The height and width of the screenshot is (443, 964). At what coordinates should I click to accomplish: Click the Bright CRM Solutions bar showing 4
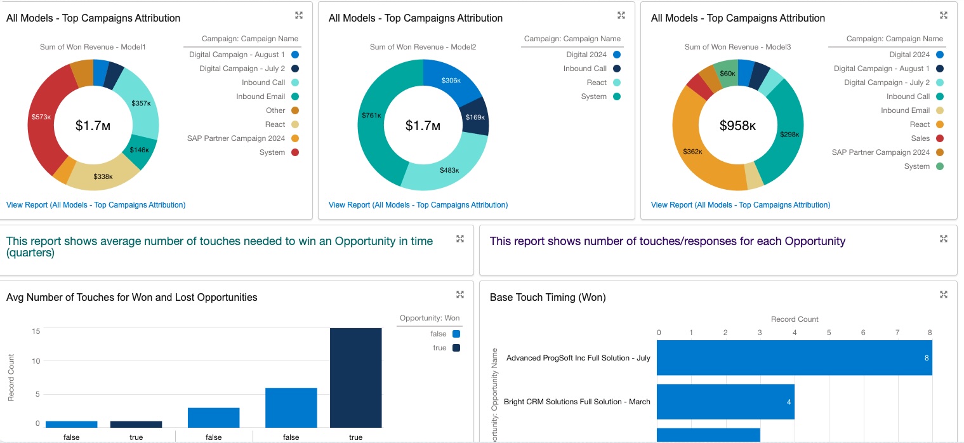pyautogui.click(x=725, y=401)
